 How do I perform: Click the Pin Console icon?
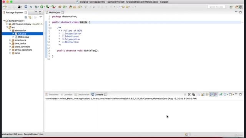click(221, 95)
